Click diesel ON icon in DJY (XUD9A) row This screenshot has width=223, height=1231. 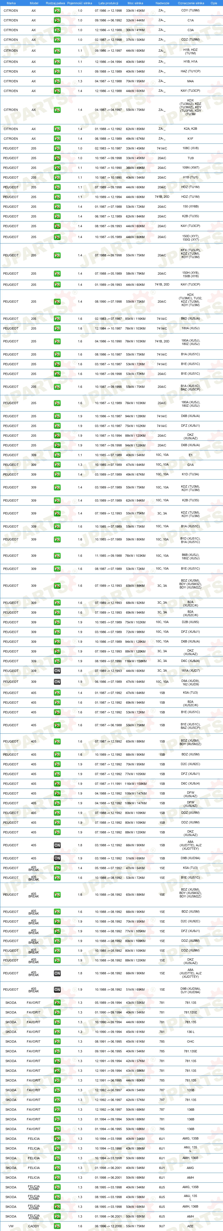[x=57, y=990]
